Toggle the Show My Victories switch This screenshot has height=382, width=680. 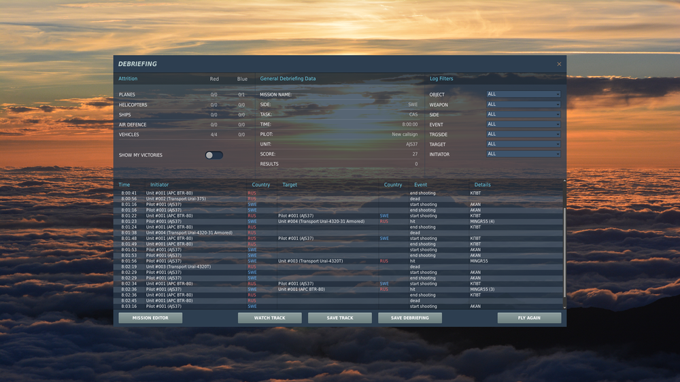[214, 155]
